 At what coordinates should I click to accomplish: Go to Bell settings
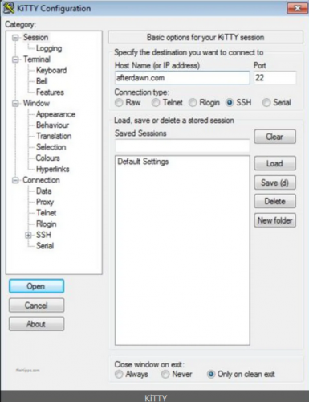(x=42, y=81)
